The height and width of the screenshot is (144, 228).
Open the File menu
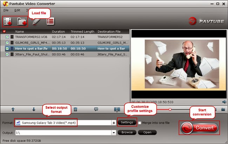(x=6, y=10)
